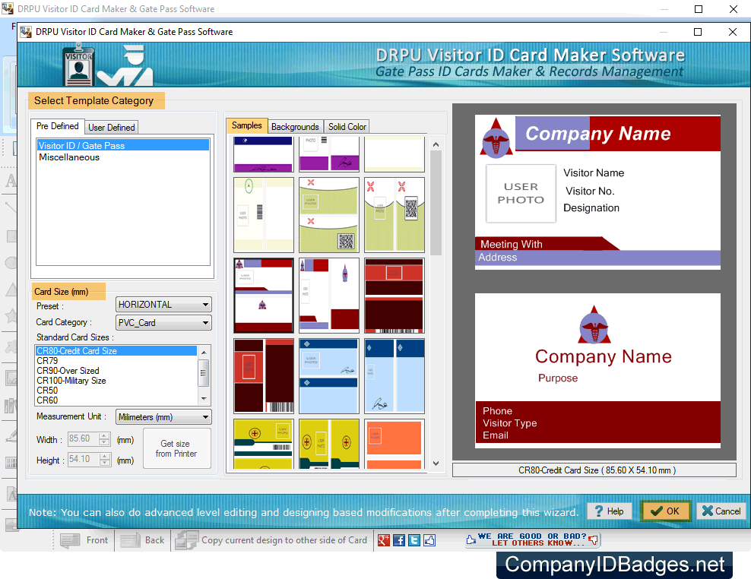
Task: Select the Triangle shape tool behind dialog
Action: (11, 289)
